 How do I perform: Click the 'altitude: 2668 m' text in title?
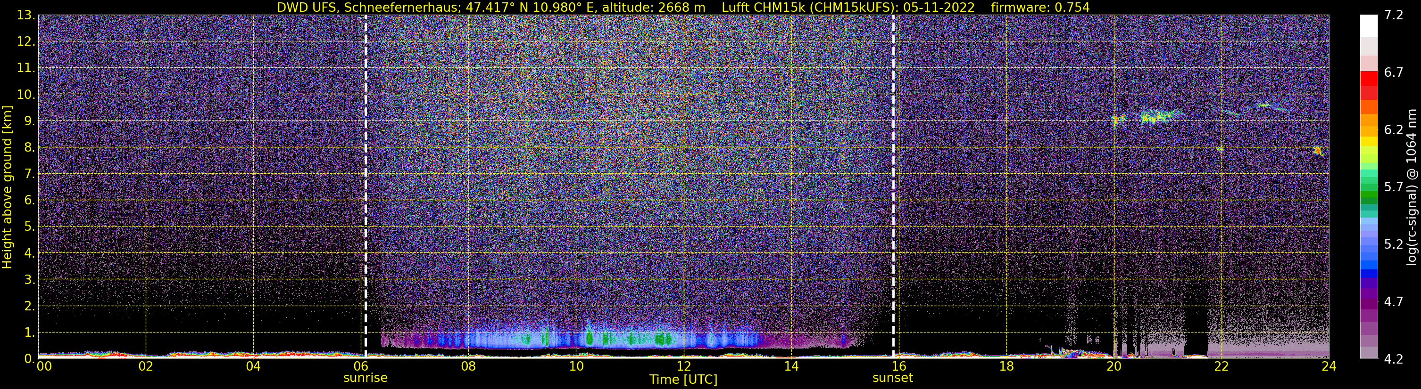pos(653,8)
